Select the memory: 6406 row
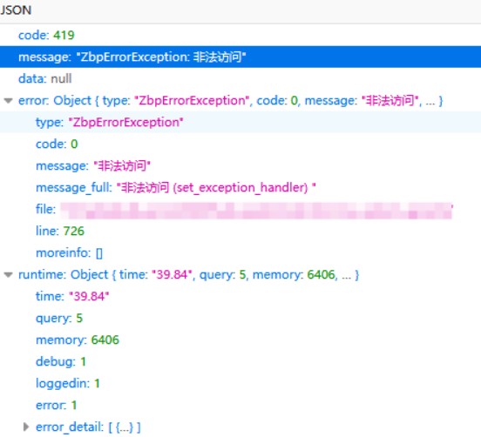Viewport: 481px width, 437px height. point(240,340)
